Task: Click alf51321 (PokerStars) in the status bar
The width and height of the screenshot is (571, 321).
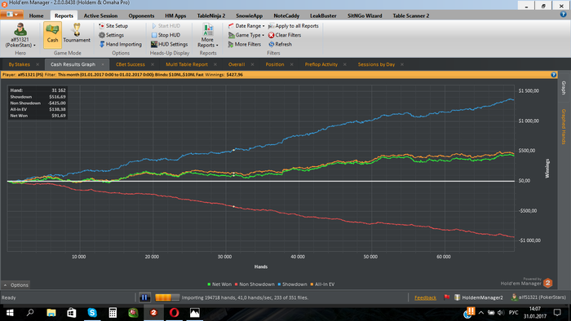Action: point(538,297)
